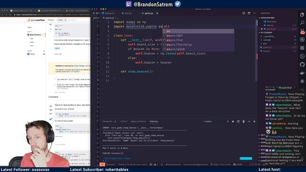The image size is (306, 172).
Task: Open the Extensions square icon in activity bar
Action: point(302,48)
